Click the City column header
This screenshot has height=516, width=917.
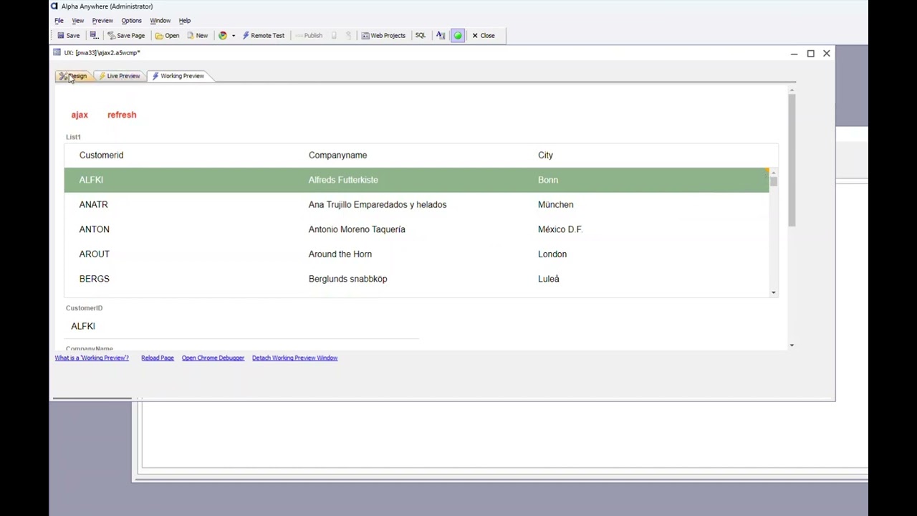point(545,155)
